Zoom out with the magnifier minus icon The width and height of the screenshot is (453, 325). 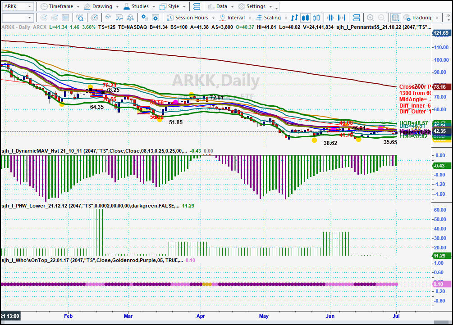381,18
